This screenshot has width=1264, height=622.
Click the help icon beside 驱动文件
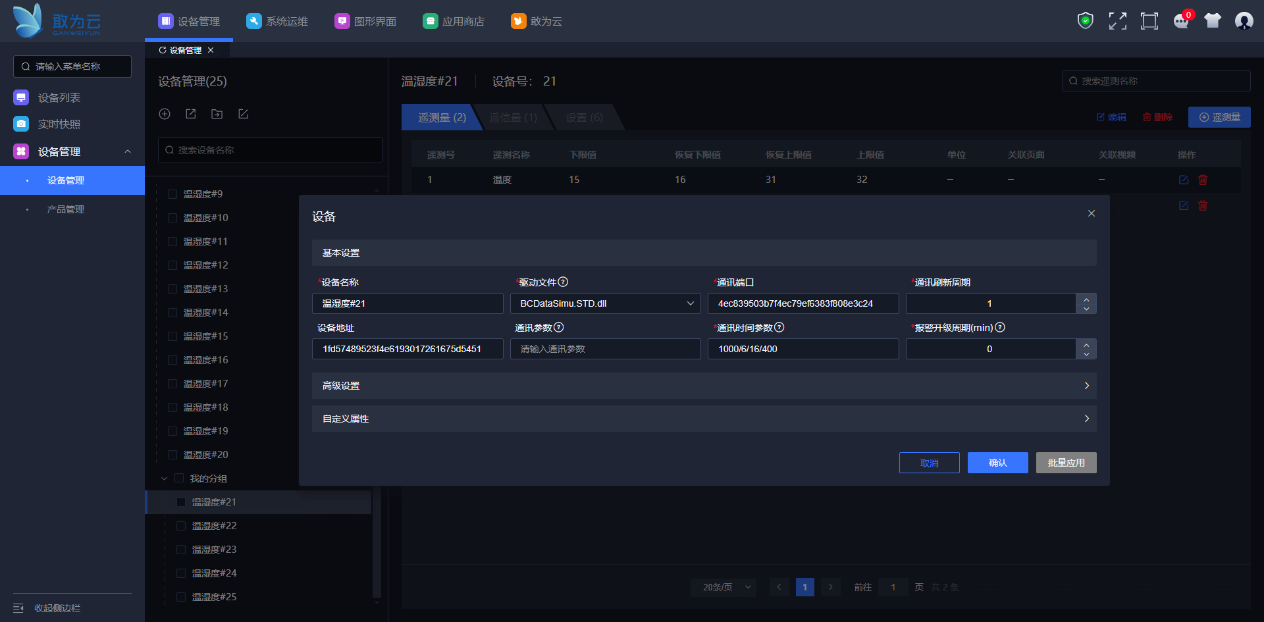[563, 282]
